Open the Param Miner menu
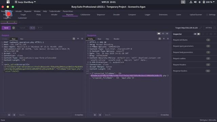Viewport: 217px width, 122px height. point(68,11)
